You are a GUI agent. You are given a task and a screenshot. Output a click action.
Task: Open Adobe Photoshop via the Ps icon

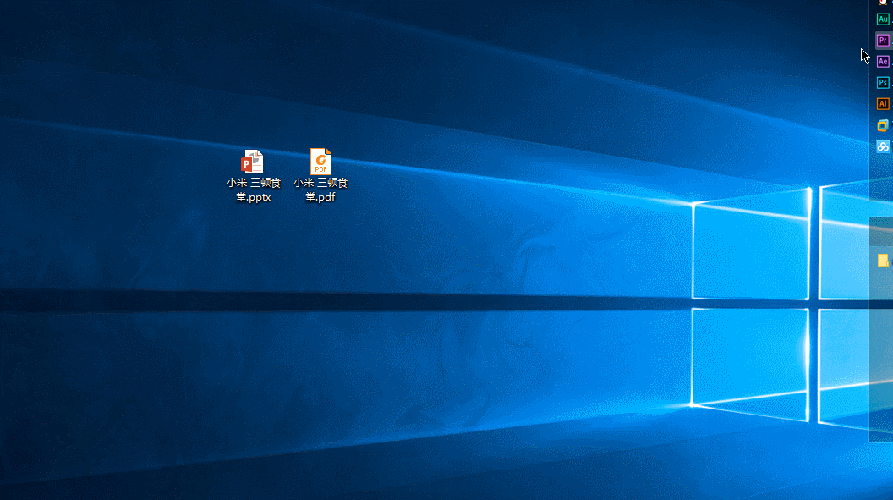[x=883, y=82]
